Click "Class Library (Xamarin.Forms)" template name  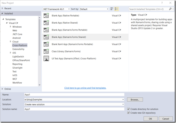coord(66,51)
